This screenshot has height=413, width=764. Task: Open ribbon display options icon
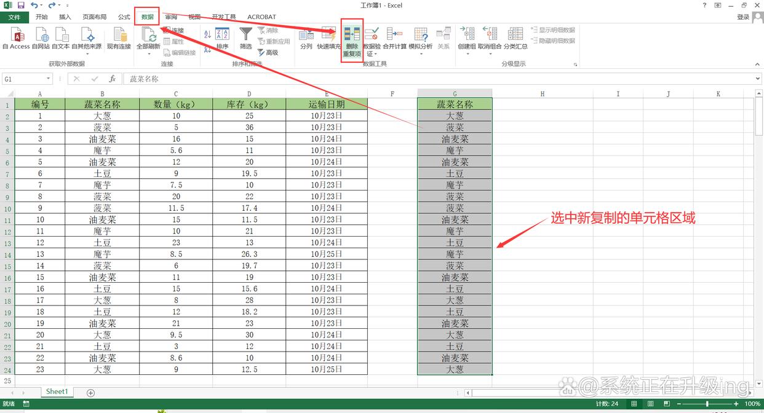(x=717, y=6)
